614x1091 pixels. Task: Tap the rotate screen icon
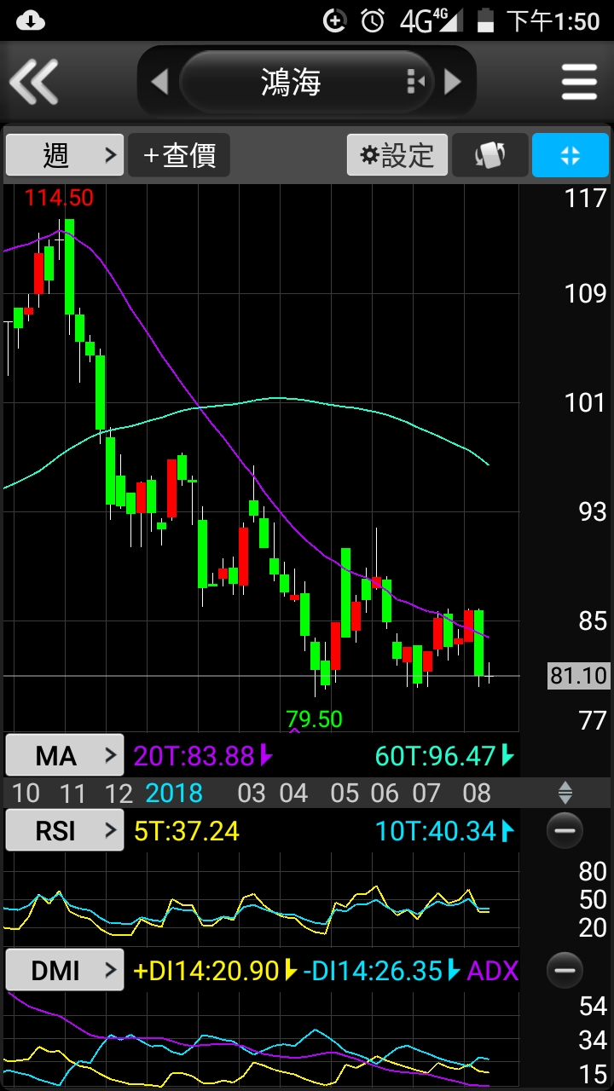coord(489,155)
